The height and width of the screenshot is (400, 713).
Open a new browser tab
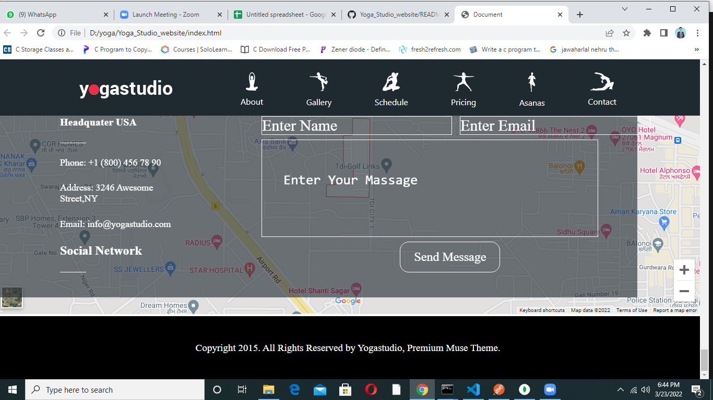579,15
